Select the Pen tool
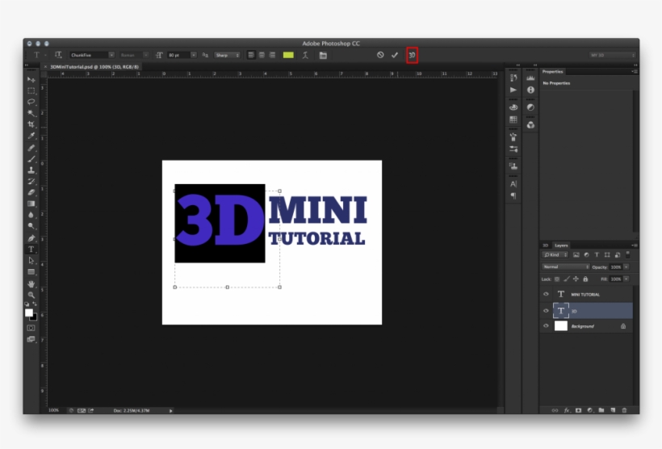Viewport: 662px width, 449px height. pos(31,238)
